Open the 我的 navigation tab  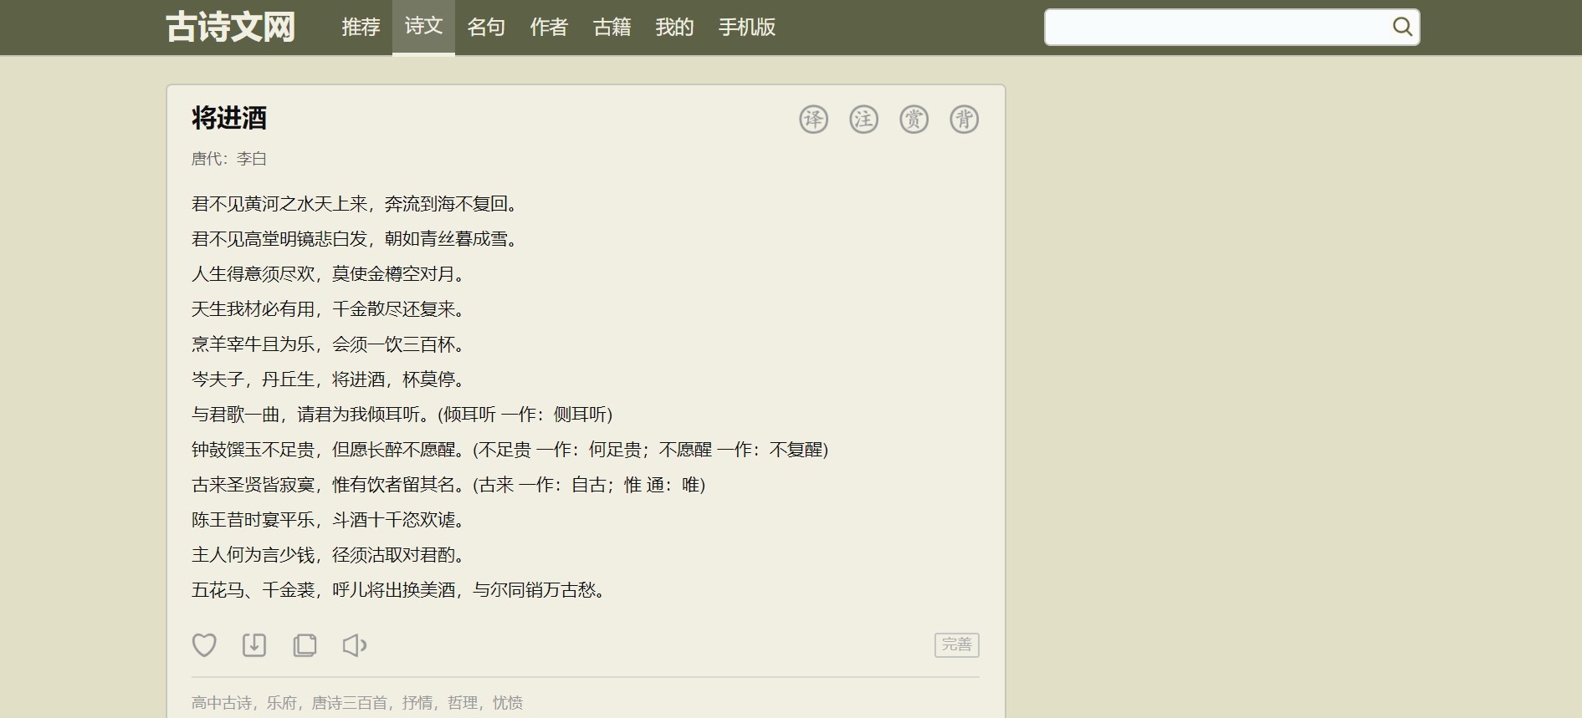coord(674,28)
